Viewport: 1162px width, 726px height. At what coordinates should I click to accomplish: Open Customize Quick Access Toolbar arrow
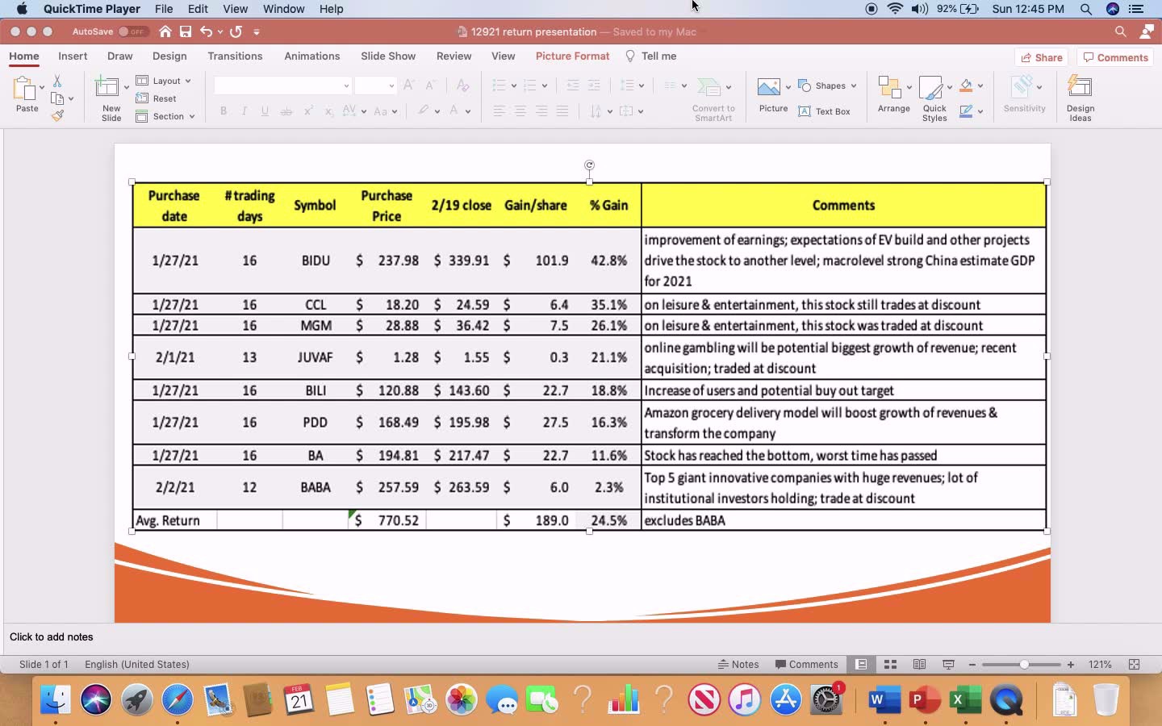[257, 32]
